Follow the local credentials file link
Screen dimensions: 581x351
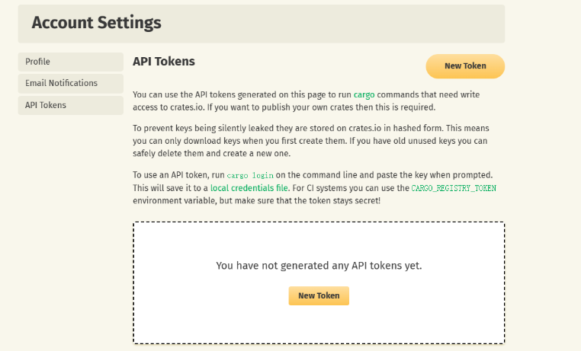(249, 188)
